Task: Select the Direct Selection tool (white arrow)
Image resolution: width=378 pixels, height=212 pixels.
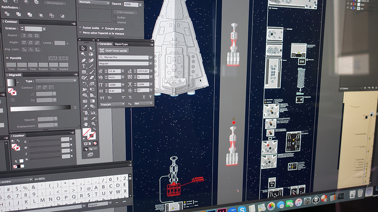Action: 91,49
